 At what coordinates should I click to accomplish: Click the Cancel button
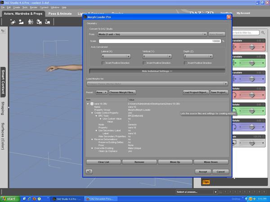point(220,171)
